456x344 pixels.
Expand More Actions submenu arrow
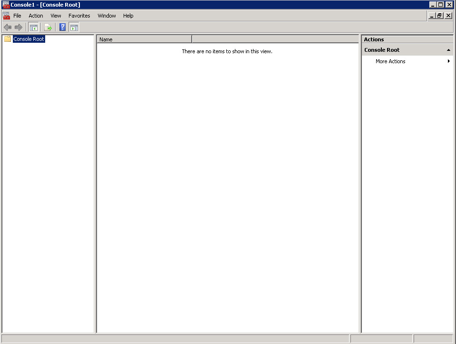[x=449, y=61]
